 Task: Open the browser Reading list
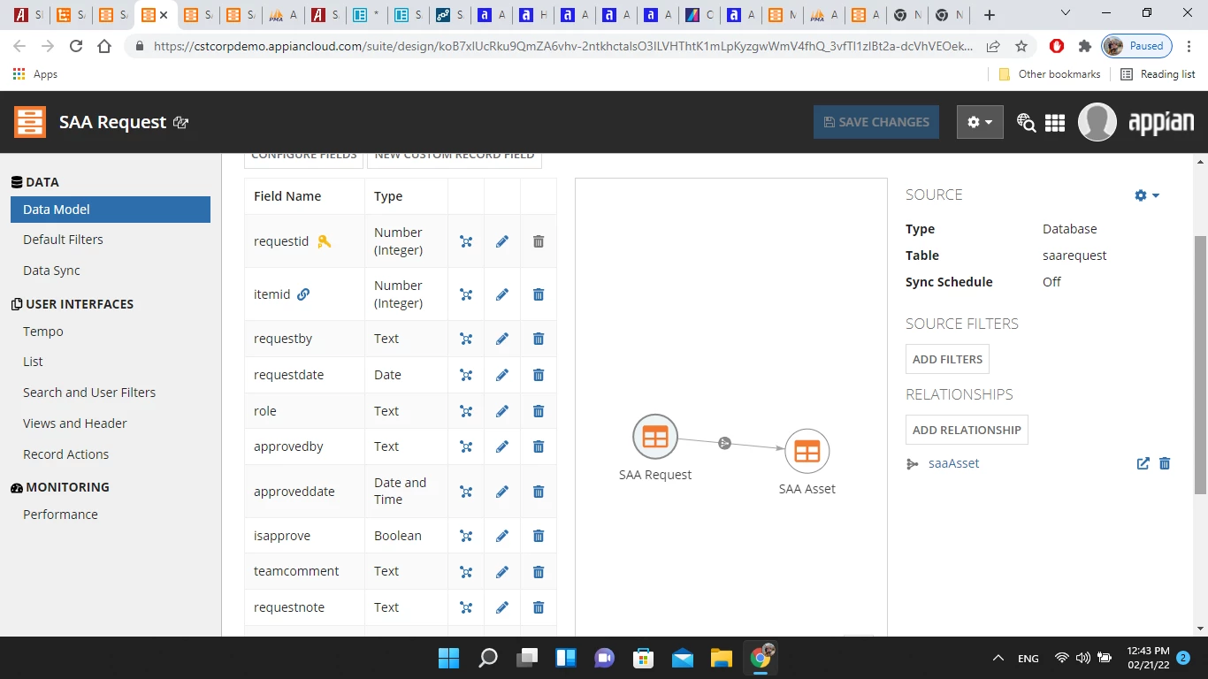(1158, 74)
